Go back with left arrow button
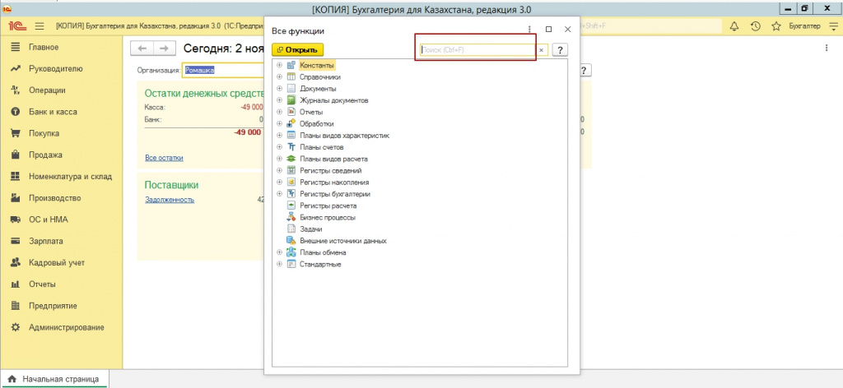 tap(142, 48)
